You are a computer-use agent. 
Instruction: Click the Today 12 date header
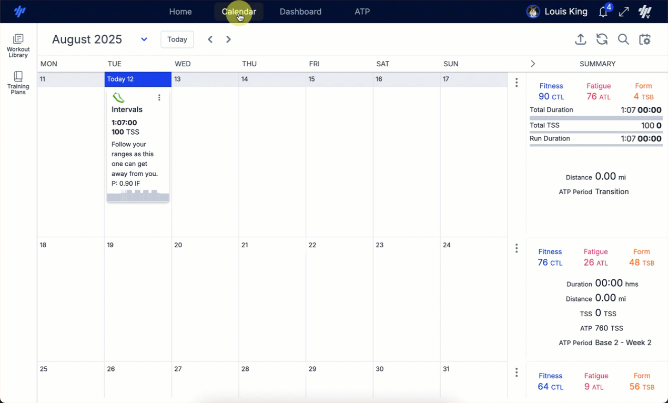(138, 79)
